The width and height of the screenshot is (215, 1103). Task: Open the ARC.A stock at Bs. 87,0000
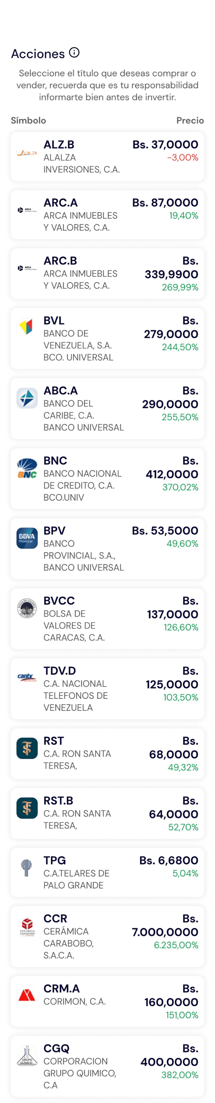[x=107, y=214]
